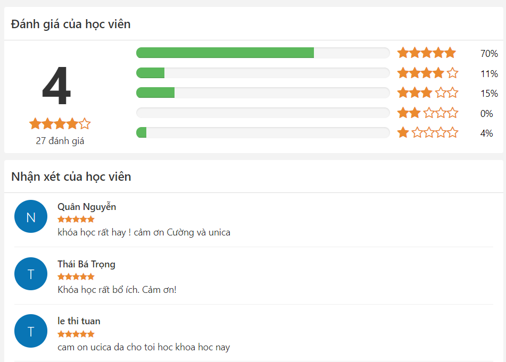Click the "27 đánh giá" review count
Screen dimensions: 506x362
[x=60, y=141]
